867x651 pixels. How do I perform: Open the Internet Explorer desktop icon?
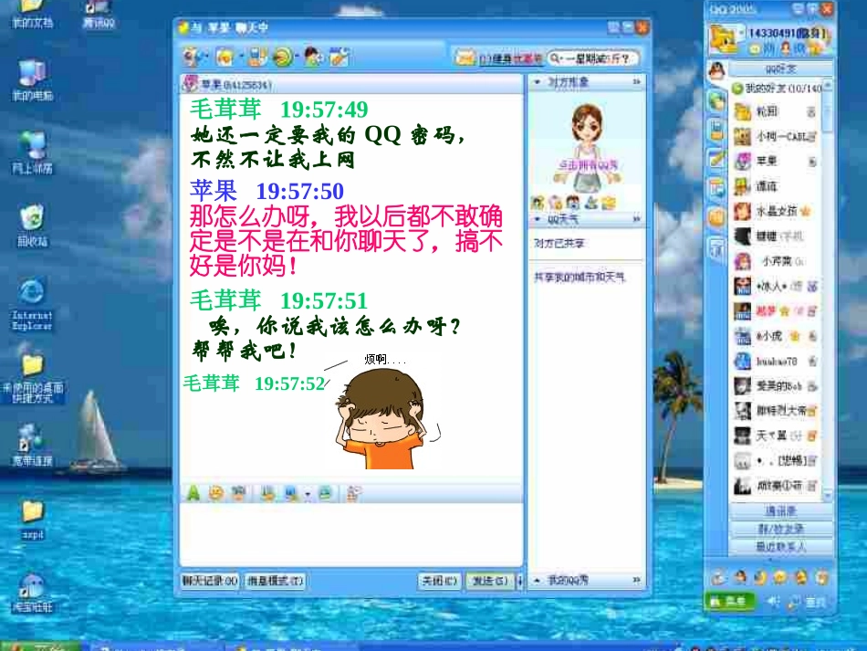(x=32, y=305)
